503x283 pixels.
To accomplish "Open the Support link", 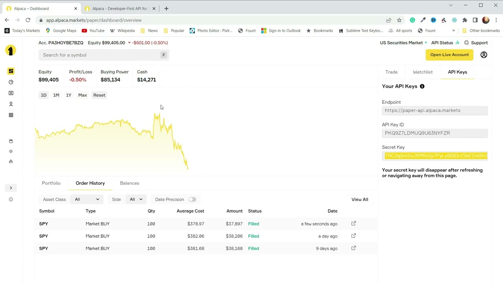I will pyautogui.click(x=476, y=43).
